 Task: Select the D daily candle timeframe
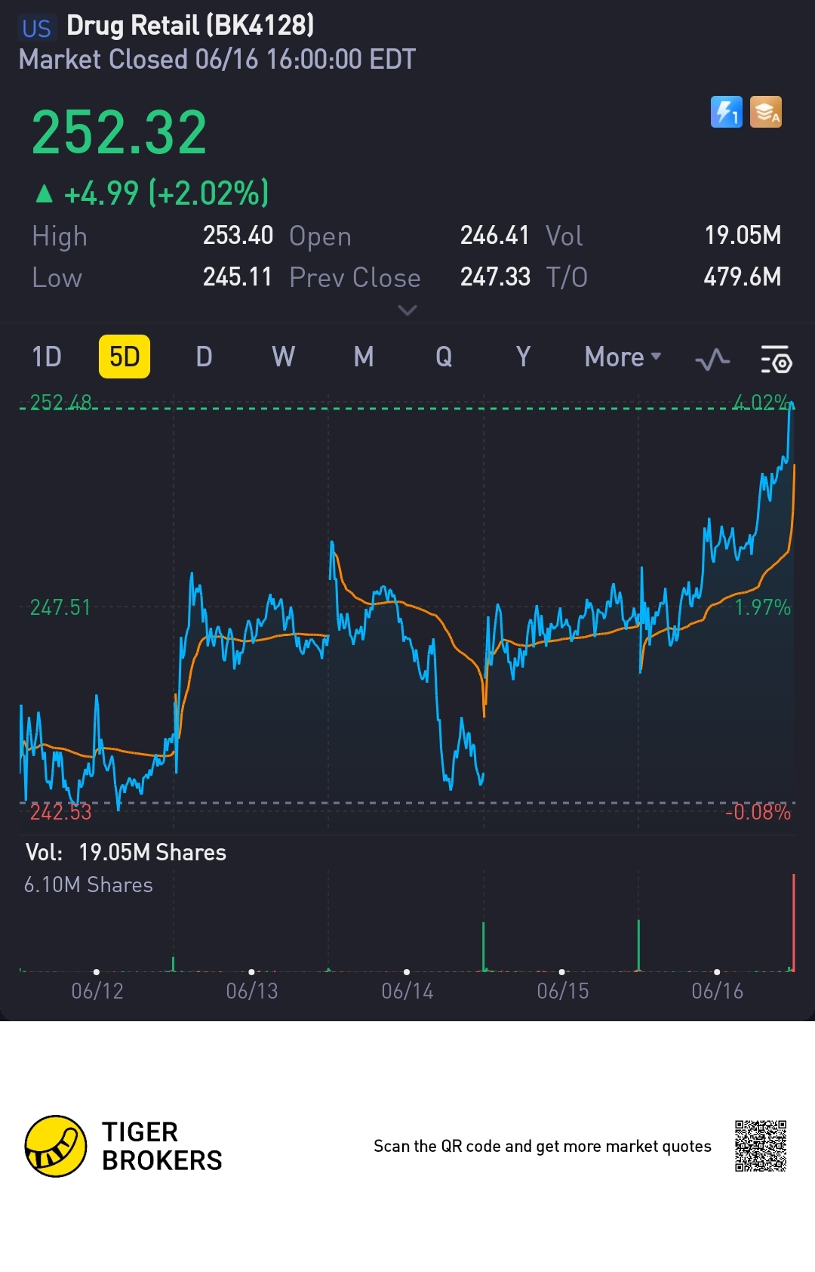click(x=204, y=357)
